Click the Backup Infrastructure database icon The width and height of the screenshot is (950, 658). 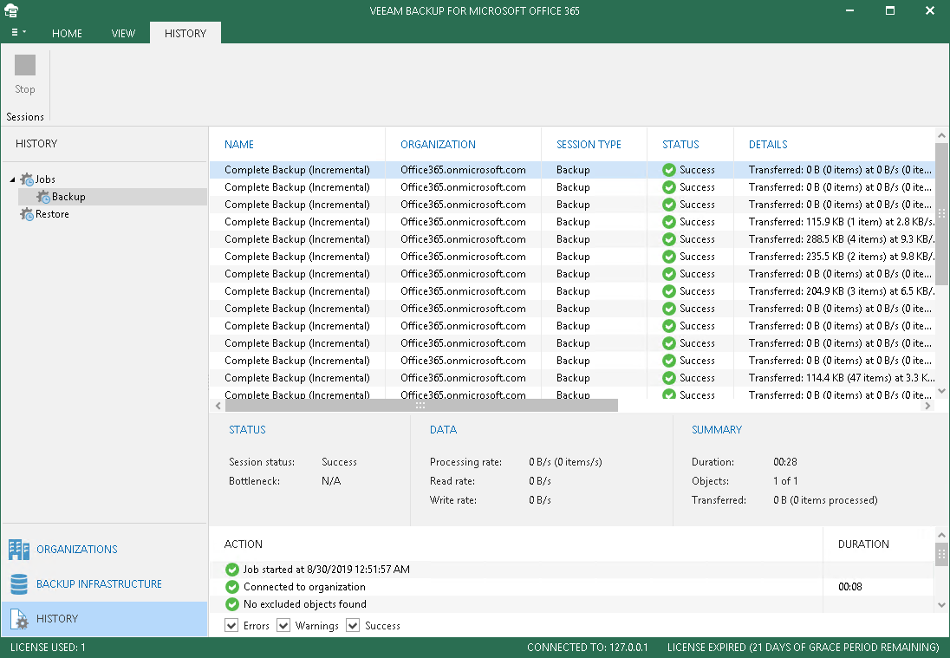(x=19, y=584)
